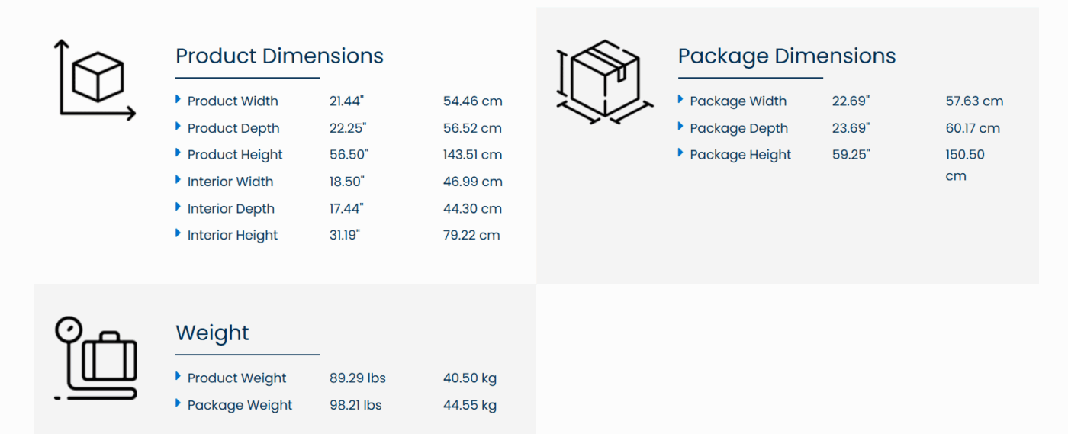Select the Product Dimensions heading
1068x434 pixels.
279,56
